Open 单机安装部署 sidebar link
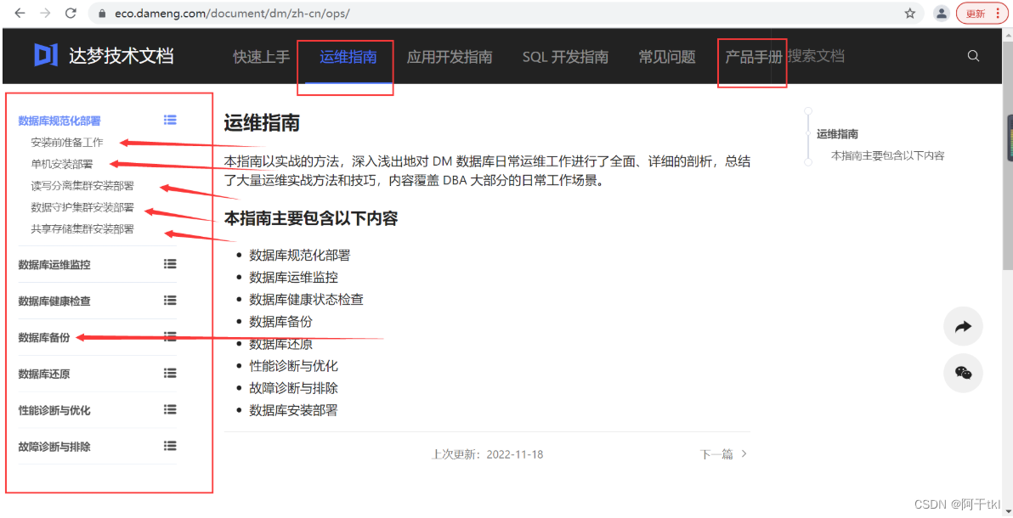Image resolution: width=1013 pixels, height=518 pixels. click(61, 164)
